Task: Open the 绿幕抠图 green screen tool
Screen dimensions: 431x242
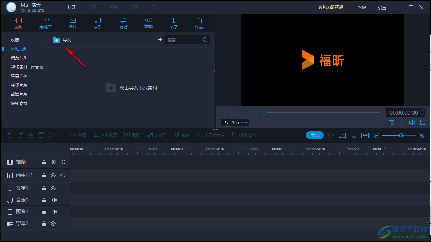Action: point(244,135)
